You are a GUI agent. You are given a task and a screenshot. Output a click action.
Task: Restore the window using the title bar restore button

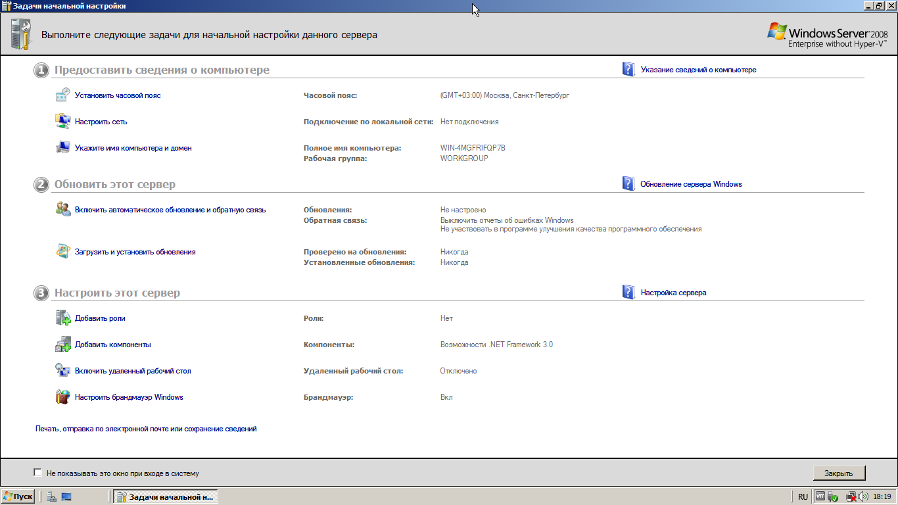point(879,6)
